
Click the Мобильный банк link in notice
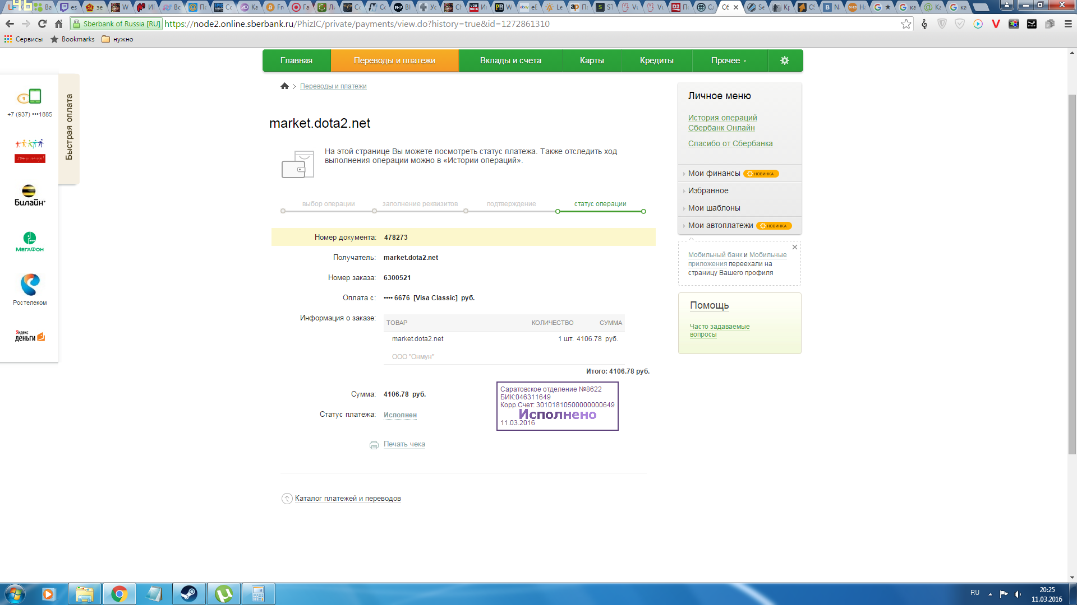point(715,255)
